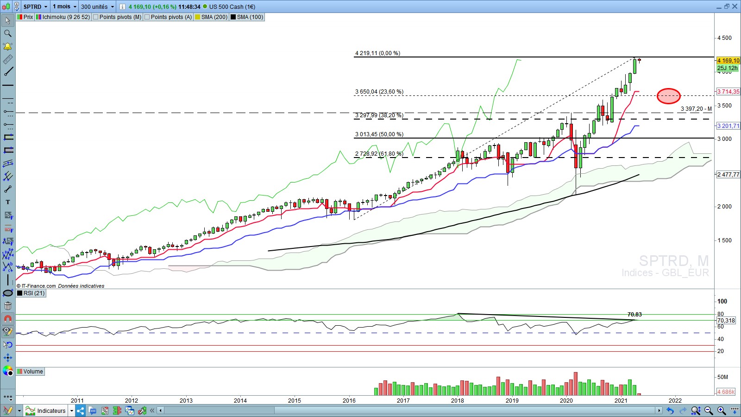Open the dropdown arrow beside the drawing pencil

tap(19, 411)
